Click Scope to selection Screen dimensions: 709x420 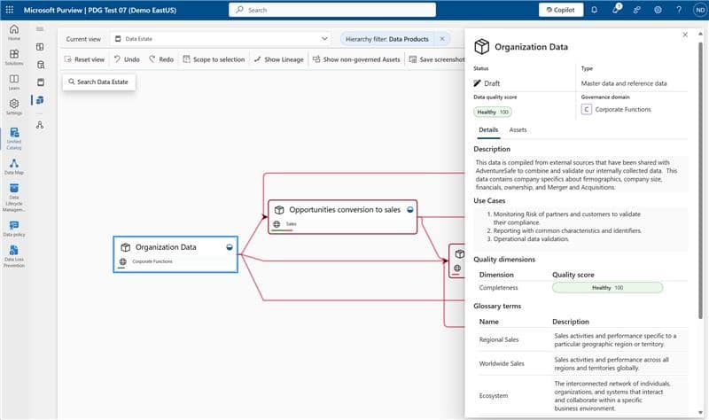[x=214, y=59]
